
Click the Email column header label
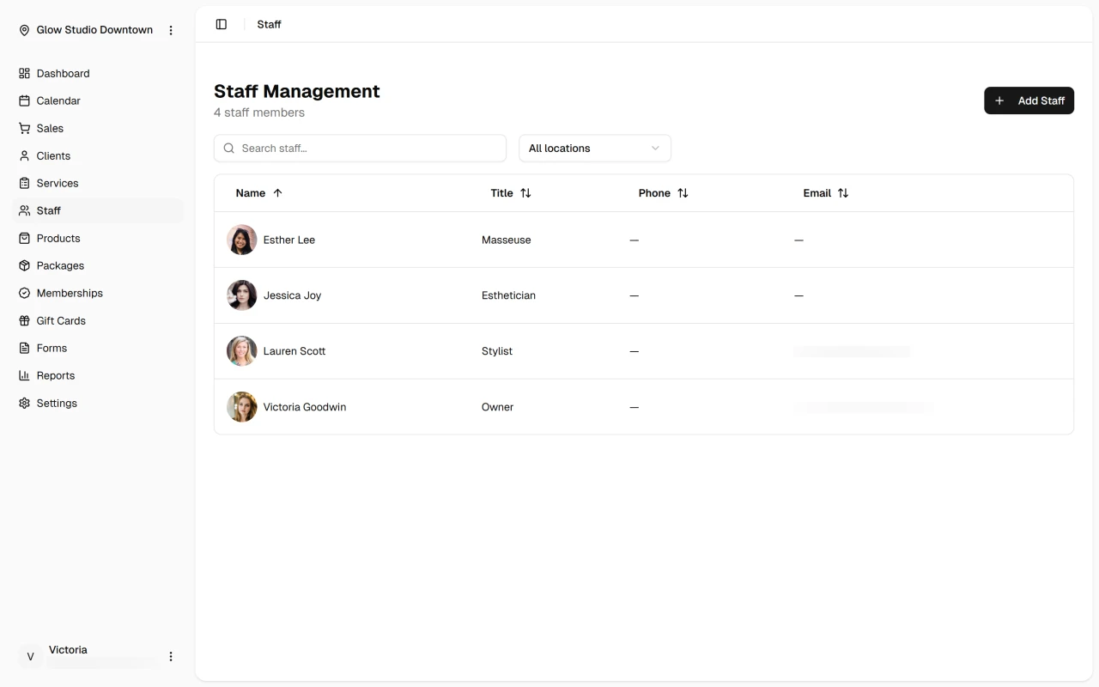coord(817,193)
